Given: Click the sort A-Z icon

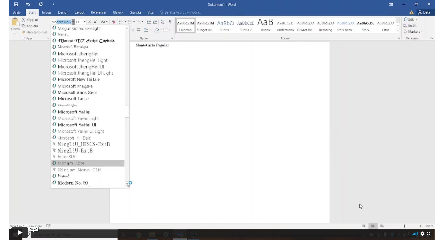Looking at the screenshot, I should (163, 22).
